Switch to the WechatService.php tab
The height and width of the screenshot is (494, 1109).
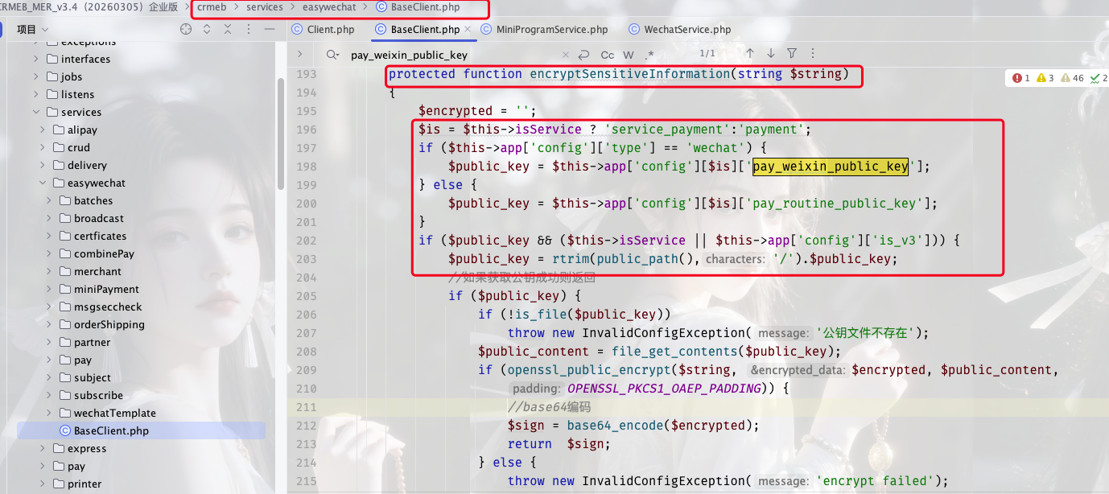[686, 30]
